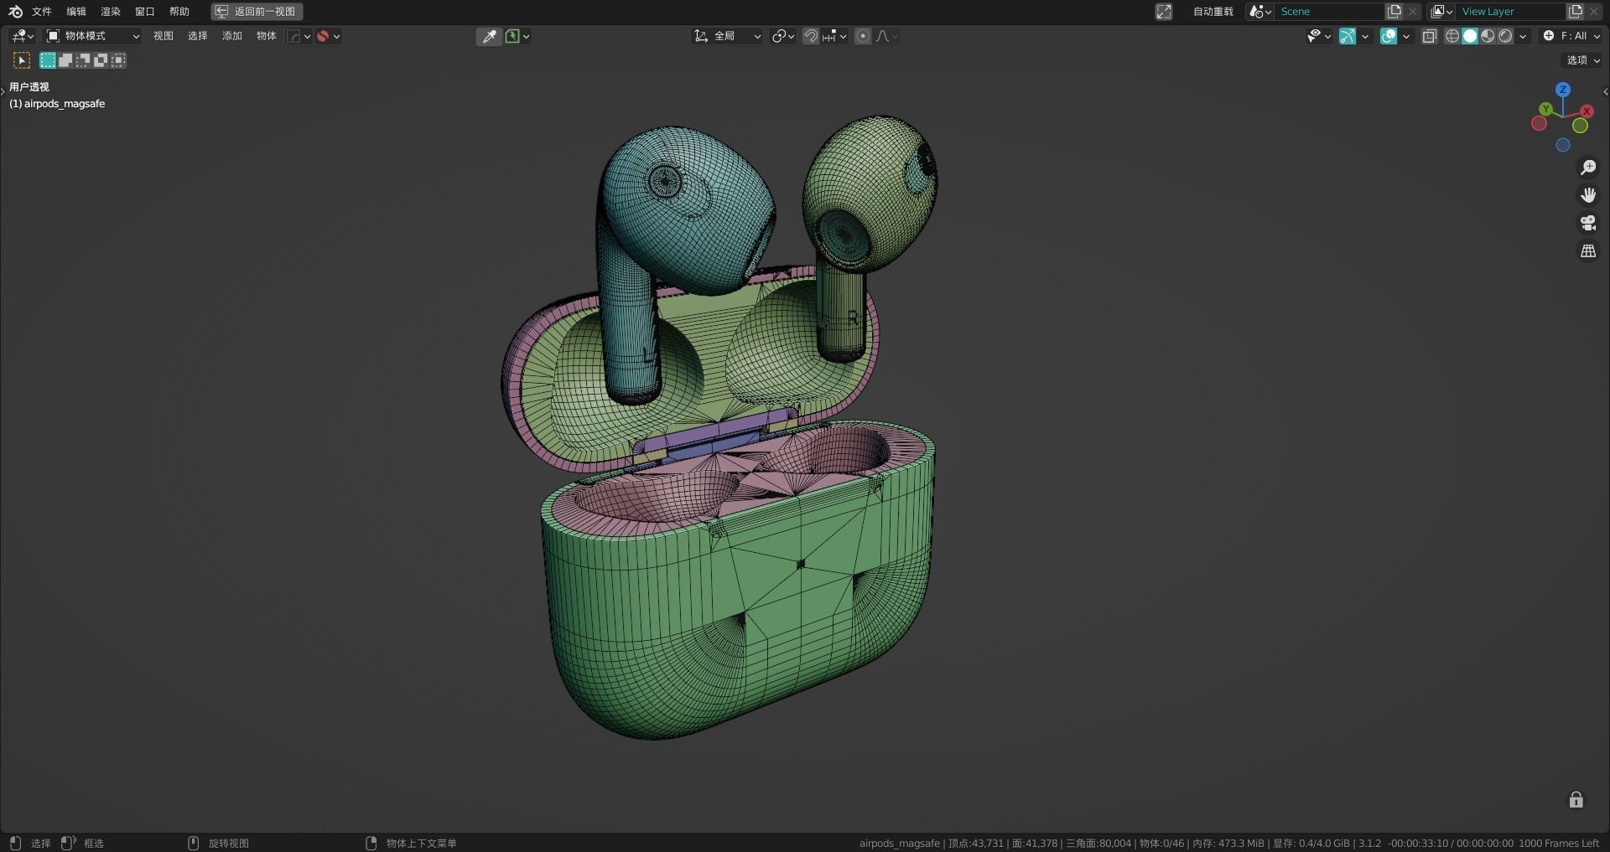Open the 全局 transform orientation dropdown
This screenshot has height=852, width=1610.
pyautogui.click(x=726, y=36)
